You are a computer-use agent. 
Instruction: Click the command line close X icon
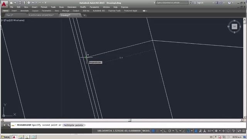4,125
